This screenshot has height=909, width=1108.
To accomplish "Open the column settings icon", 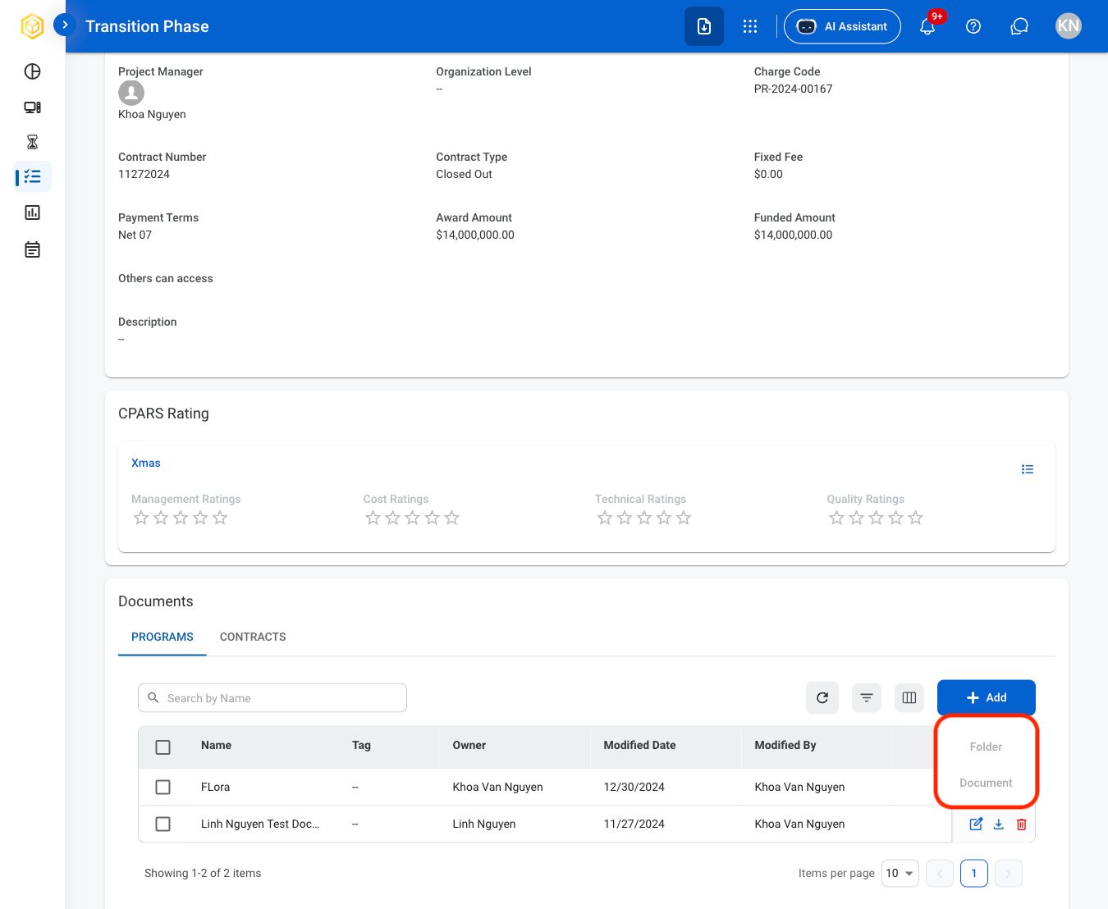I will [x=909, y=697].
